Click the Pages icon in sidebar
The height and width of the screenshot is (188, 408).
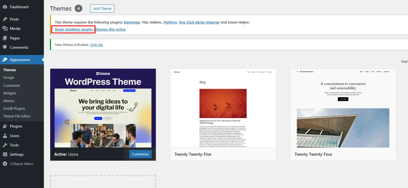5,38
